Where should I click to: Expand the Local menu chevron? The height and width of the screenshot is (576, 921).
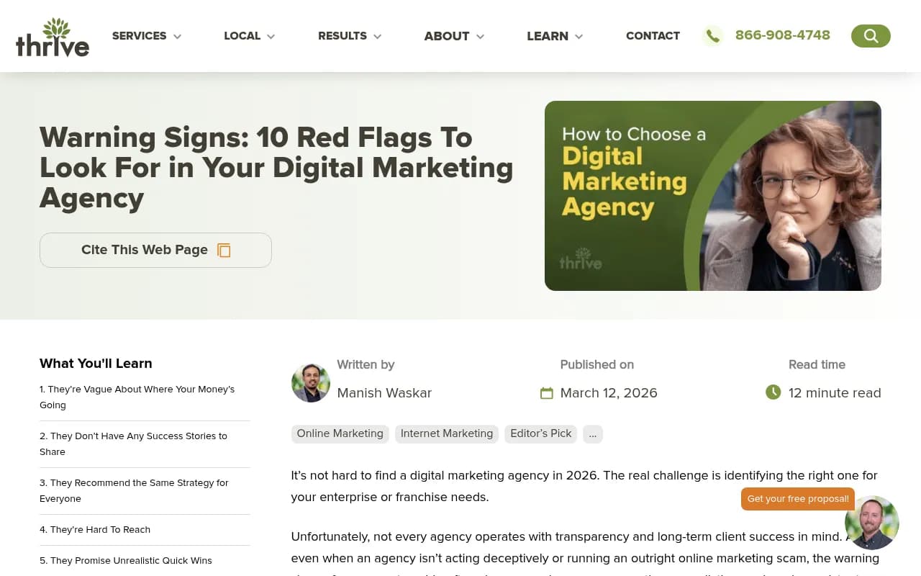(271, 37)
